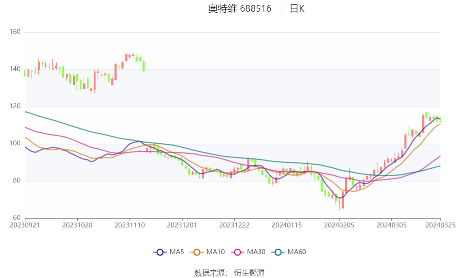Hide the MA30 moving average series

[248, 252]
